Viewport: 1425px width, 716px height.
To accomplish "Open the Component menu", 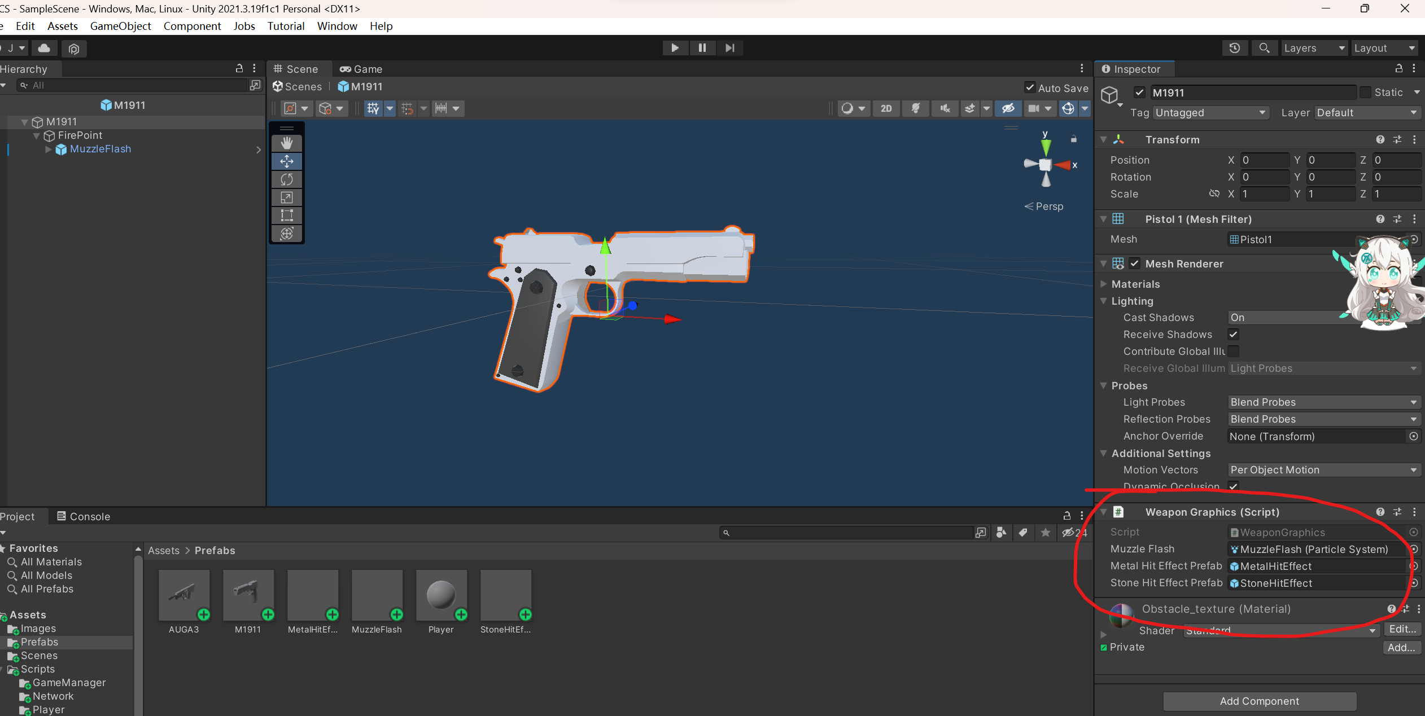I will click(x=192, y=26).
